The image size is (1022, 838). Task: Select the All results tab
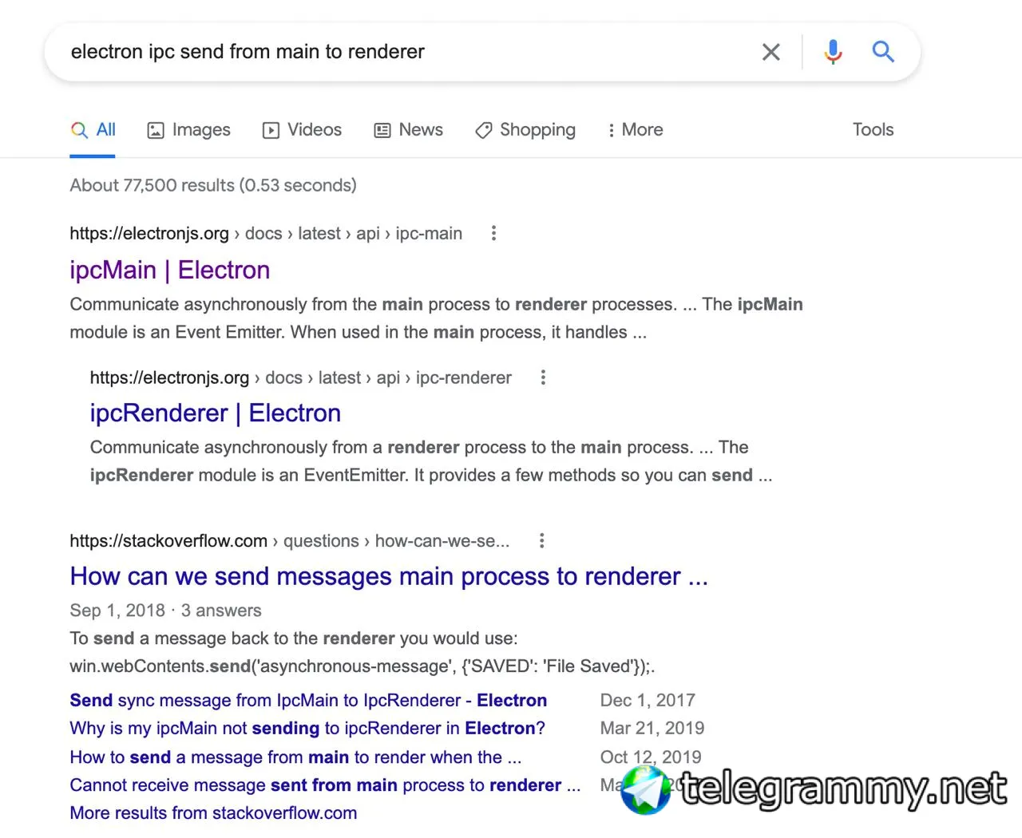(93, 130)
